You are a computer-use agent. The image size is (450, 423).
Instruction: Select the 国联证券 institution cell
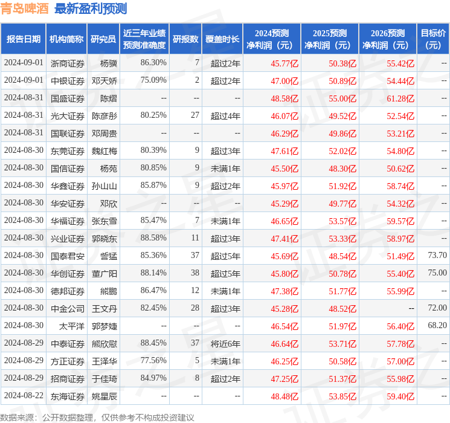point(68,134)
